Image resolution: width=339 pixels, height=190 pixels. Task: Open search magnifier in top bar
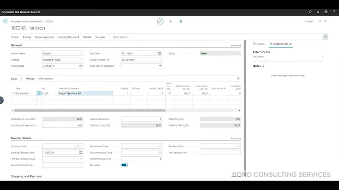coord(310,12)
